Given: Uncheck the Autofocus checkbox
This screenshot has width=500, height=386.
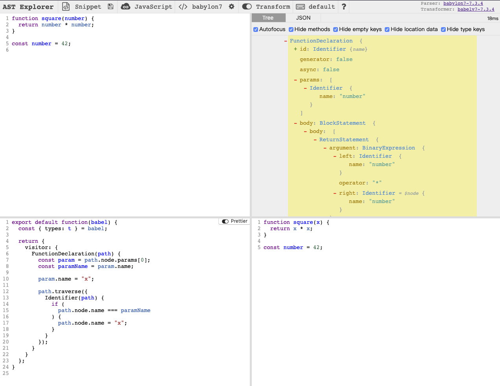Looking at the screenshot, I should click(x=256, y=30).
